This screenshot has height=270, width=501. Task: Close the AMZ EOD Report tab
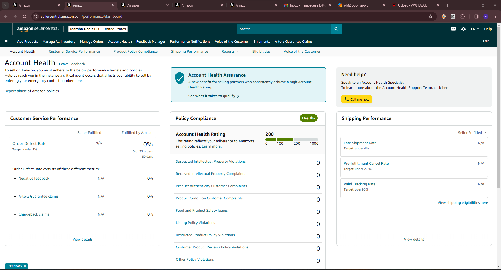(384, 5)
